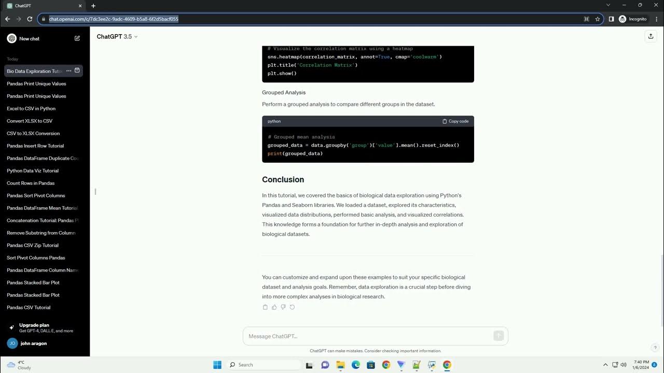Go back in browser history
664x373 pixels.
click(7, 19)
